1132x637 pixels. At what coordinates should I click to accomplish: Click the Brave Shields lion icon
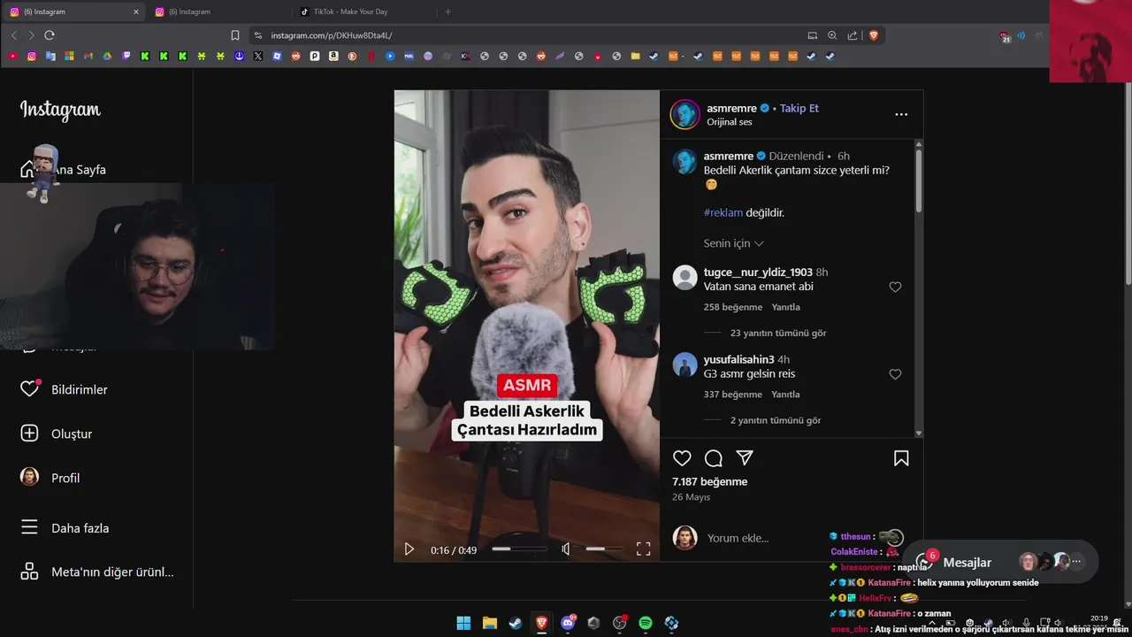pos(874,35)
